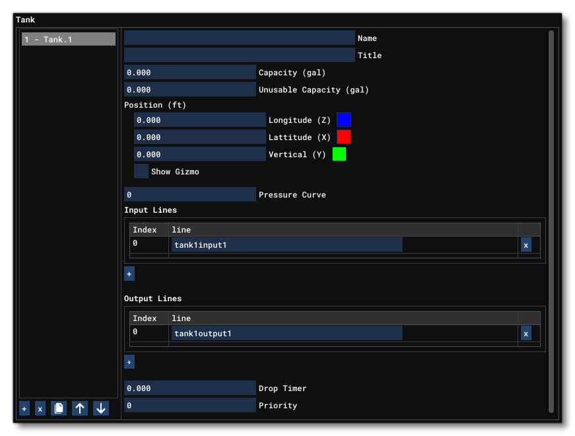Click the add tank plus icon

click(x=24, y=409)
